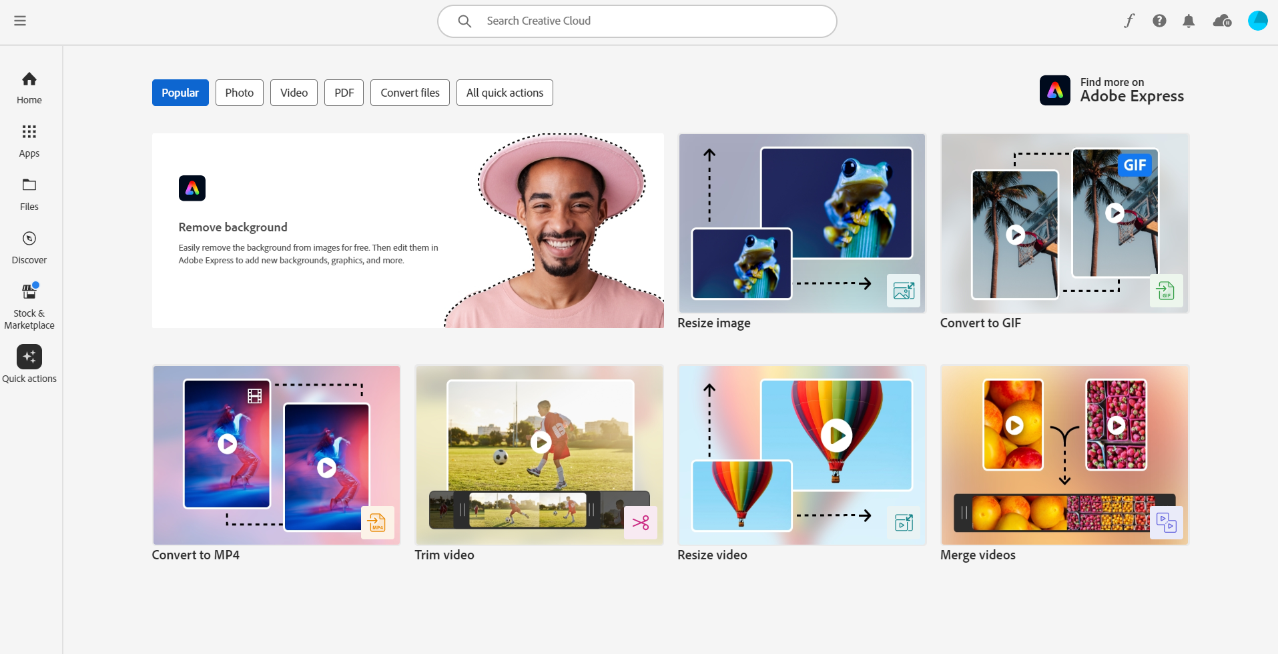Screen dimensions: 1278x654
Task: Select the Convert files filter tab
Action: click(410, 93)
